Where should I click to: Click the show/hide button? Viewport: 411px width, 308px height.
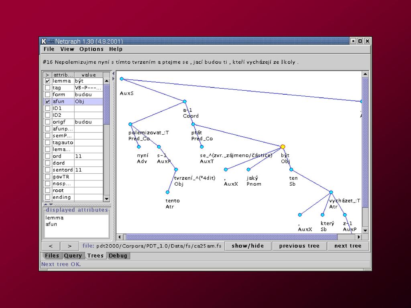click(248, 246)
